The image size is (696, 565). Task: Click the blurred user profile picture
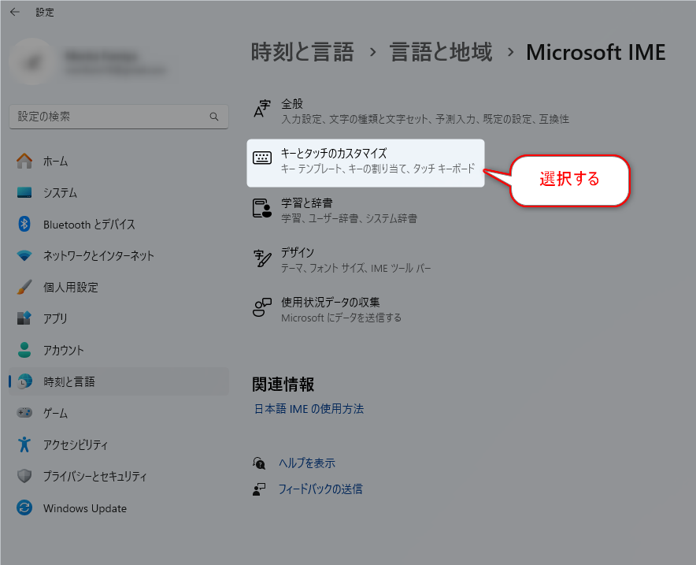coord(32,61)
